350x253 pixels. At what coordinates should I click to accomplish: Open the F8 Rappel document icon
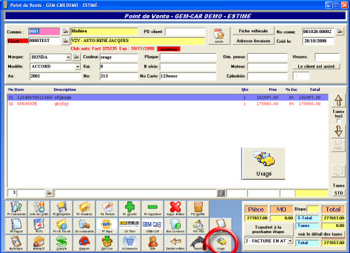pos(16,225)
